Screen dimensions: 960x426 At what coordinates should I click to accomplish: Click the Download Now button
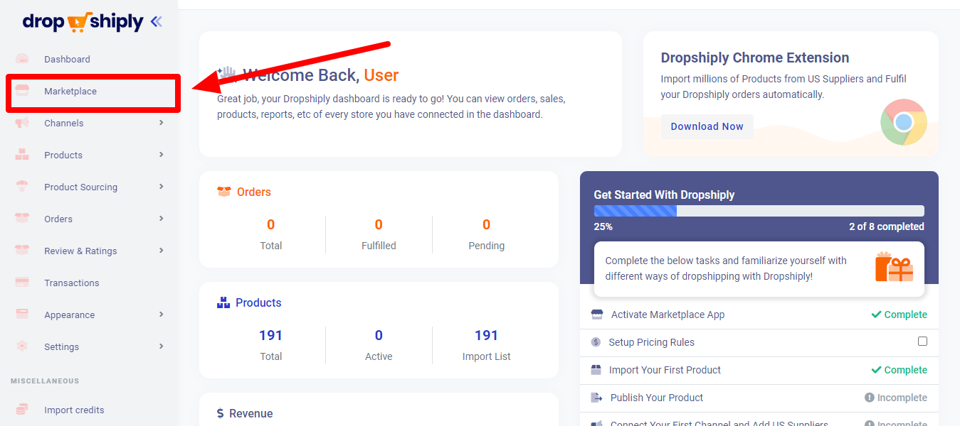point(707,126)
